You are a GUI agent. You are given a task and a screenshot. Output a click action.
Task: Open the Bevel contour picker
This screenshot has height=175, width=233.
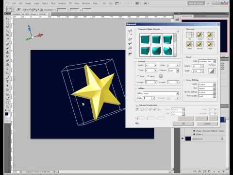point(212,71)
